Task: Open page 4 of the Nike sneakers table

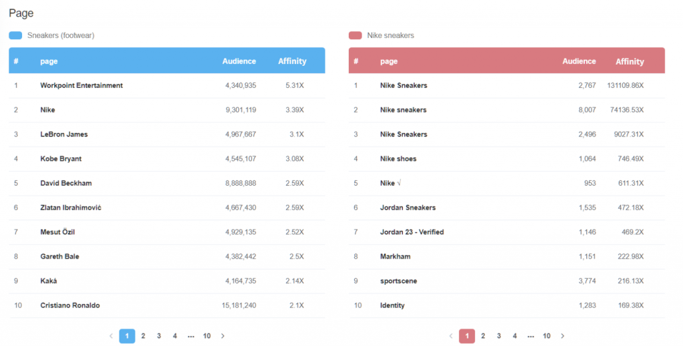Action: 514,335
